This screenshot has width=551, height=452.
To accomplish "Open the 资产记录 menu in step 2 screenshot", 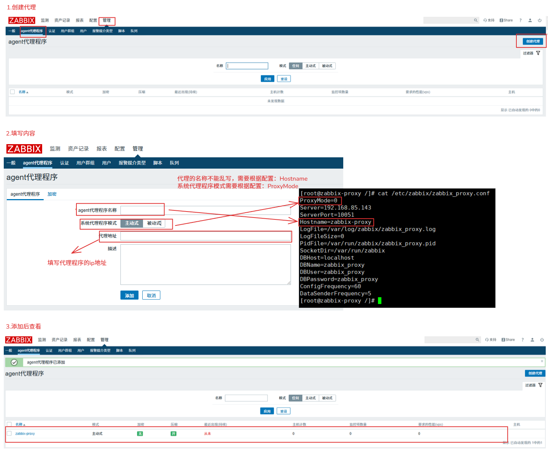I will click(78, 149).
